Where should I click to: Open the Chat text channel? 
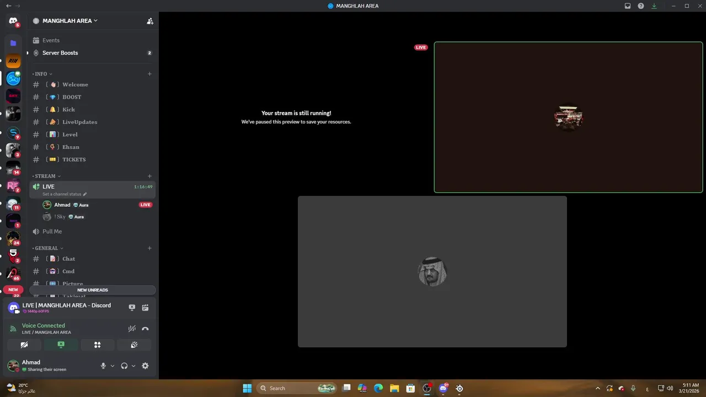tap(92, 259)
